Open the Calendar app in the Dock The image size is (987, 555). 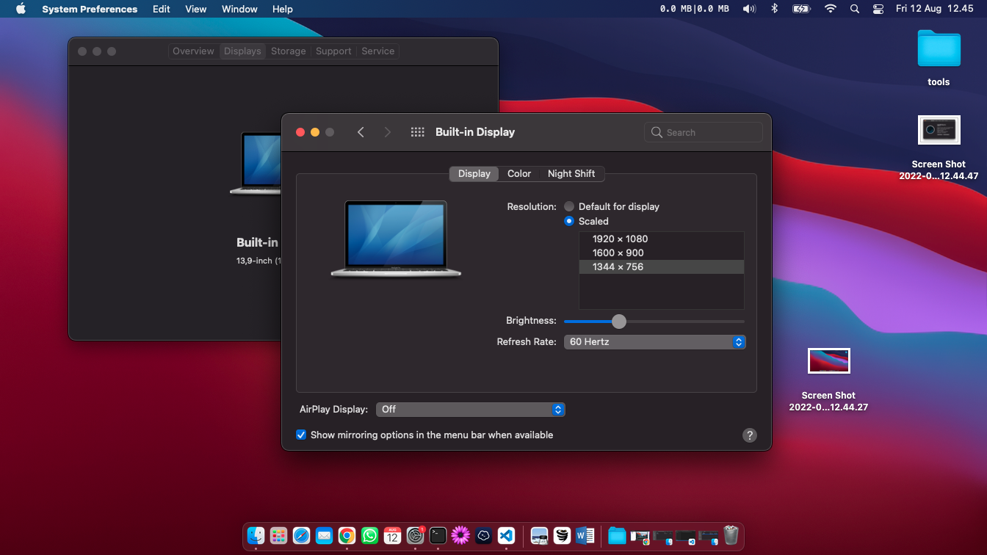392,536
